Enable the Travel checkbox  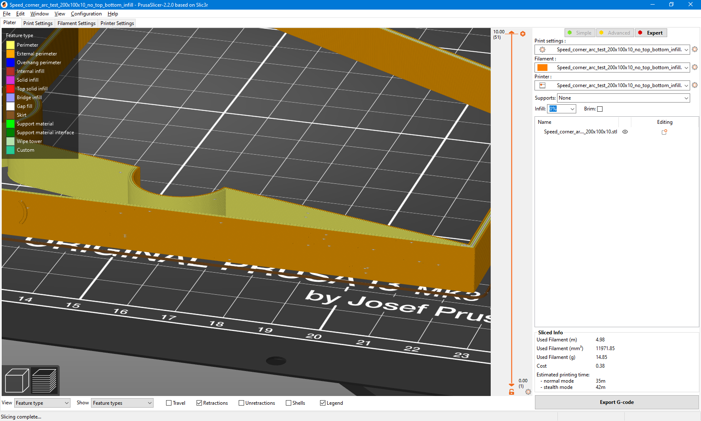click(x=169, y=403)
